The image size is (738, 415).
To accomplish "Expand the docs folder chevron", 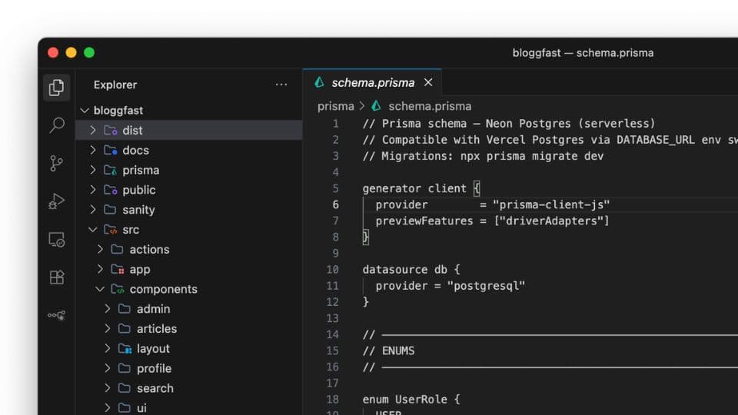I will tap(93, 150).
